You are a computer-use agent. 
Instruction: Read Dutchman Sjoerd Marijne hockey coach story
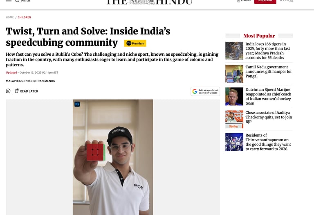pyautogui.click(x=269, y=97)
